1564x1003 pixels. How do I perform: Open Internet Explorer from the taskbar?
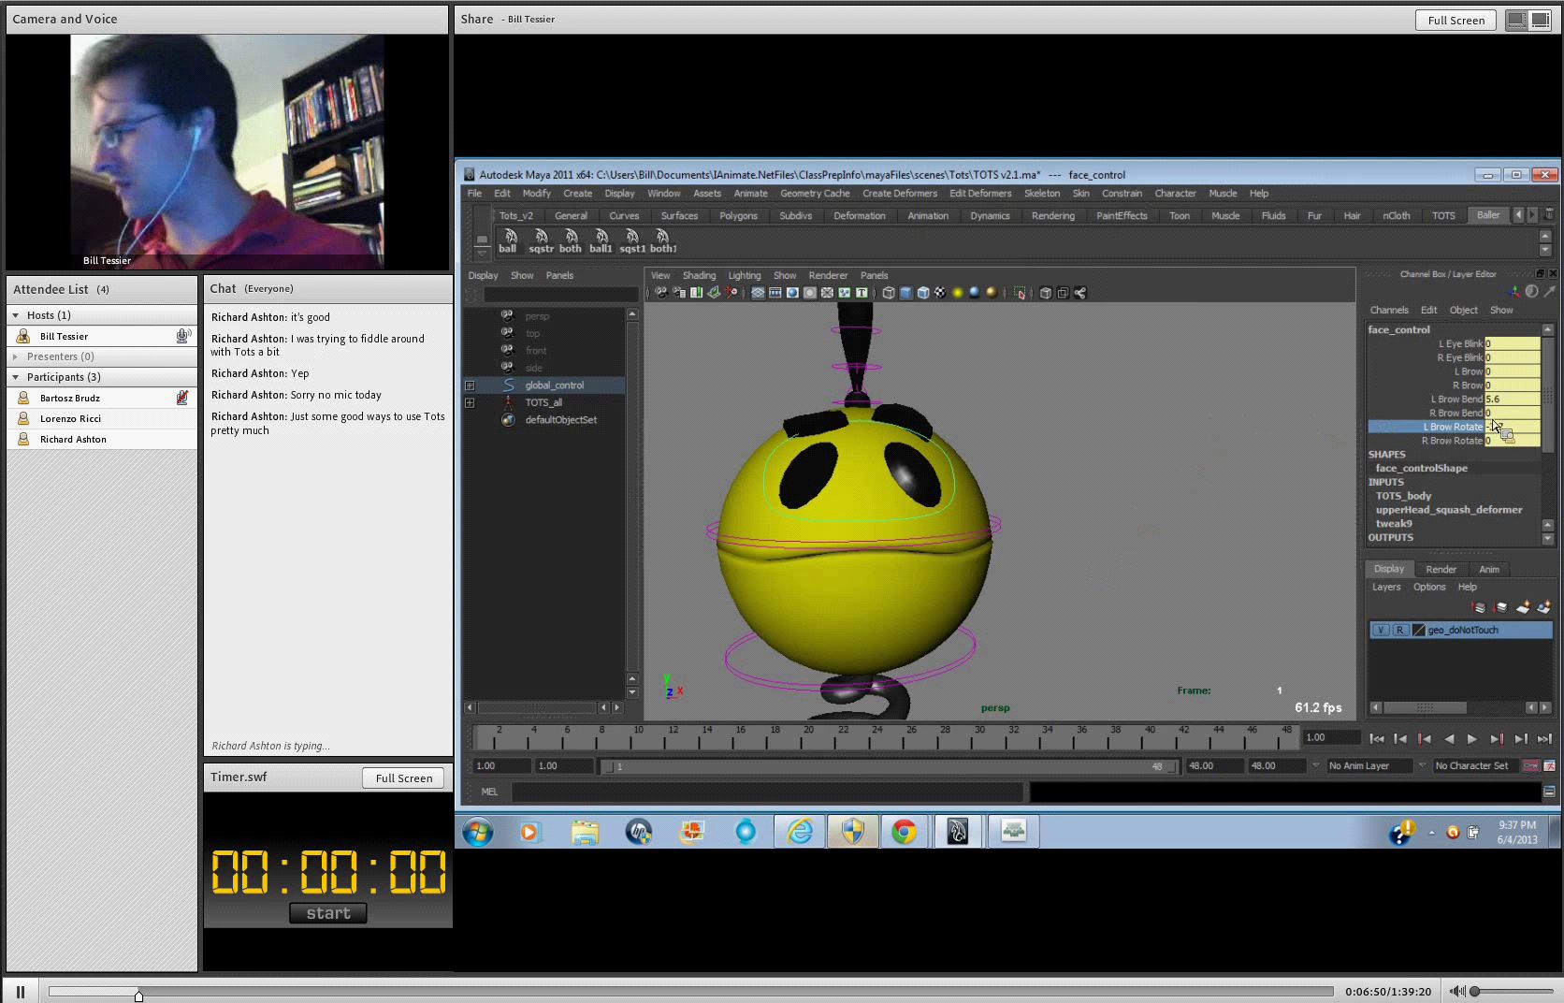(x=800, y=831)
